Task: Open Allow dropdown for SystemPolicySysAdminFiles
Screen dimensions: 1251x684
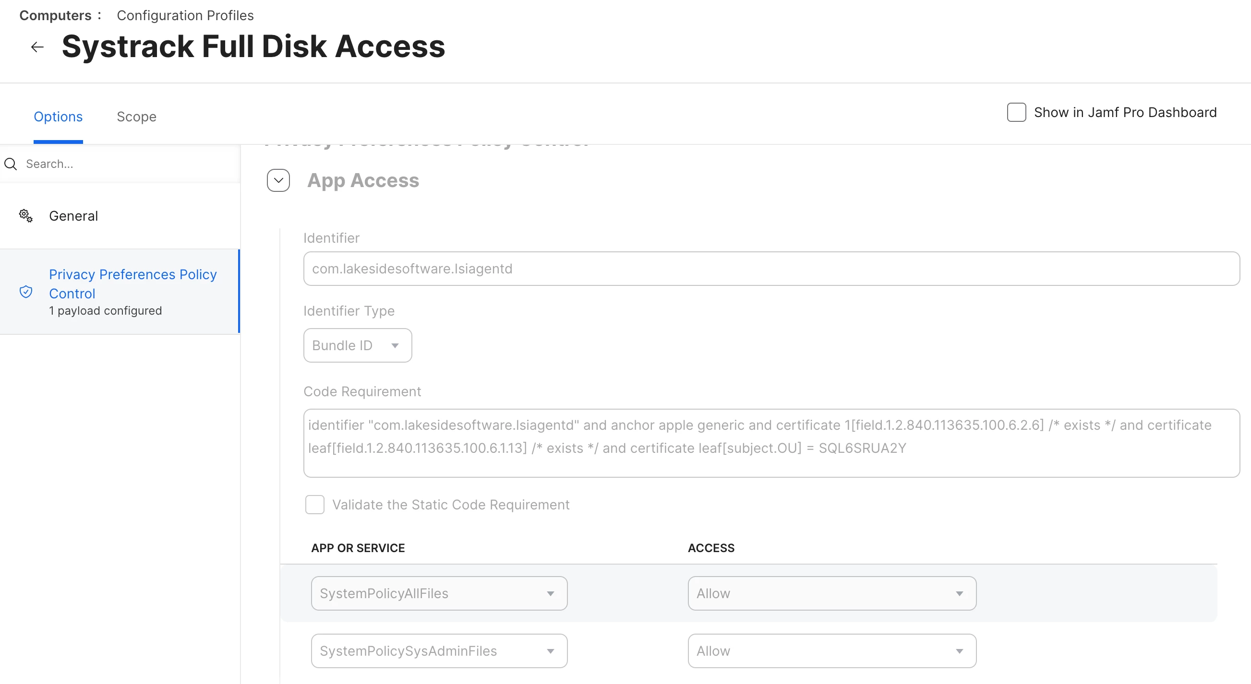Action: (x=831, y=651)
